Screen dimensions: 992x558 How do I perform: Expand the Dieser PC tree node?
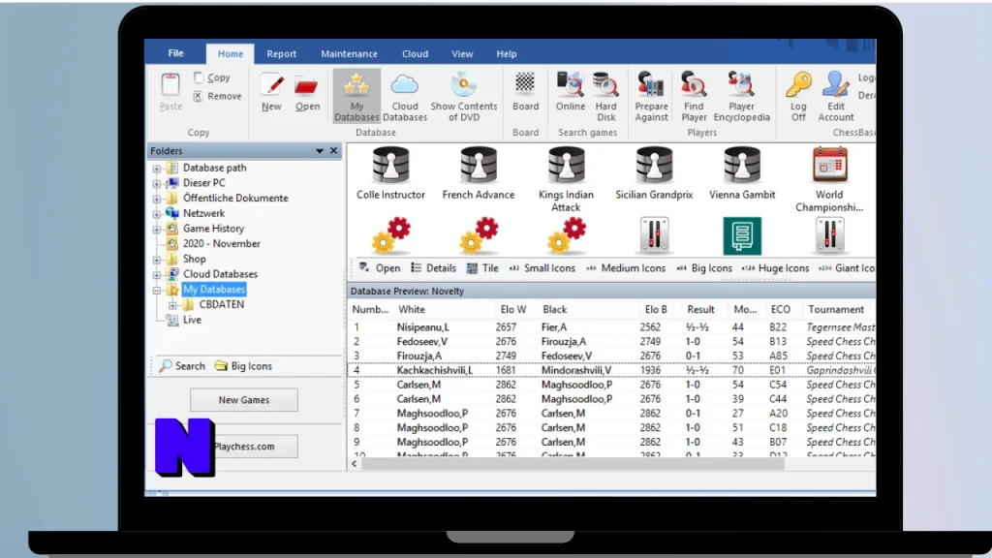point(157,183)
